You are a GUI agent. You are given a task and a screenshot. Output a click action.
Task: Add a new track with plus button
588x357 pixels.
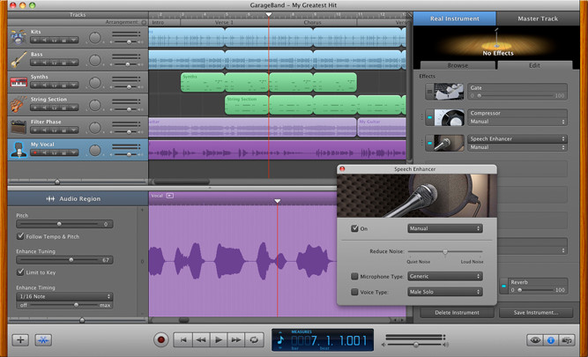[20, 340]
